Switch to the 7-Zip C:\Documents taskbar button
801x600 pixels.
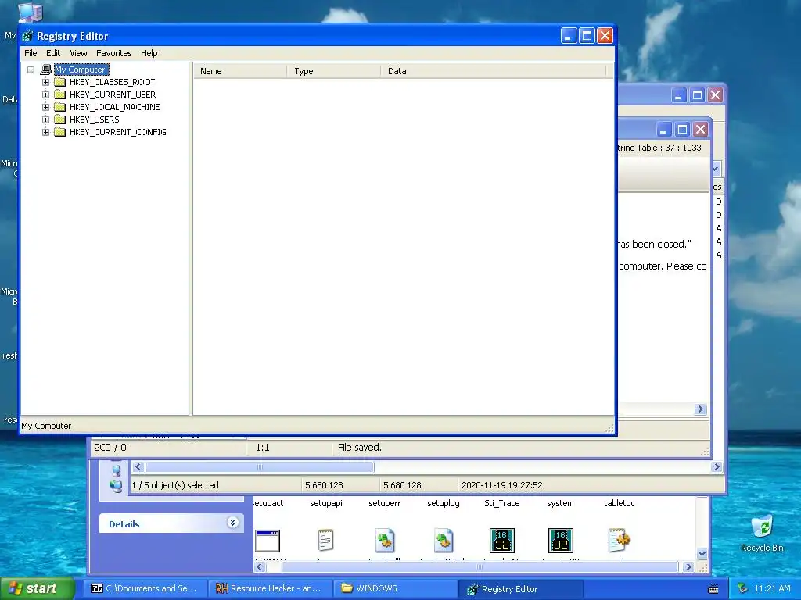coord(145,589)
